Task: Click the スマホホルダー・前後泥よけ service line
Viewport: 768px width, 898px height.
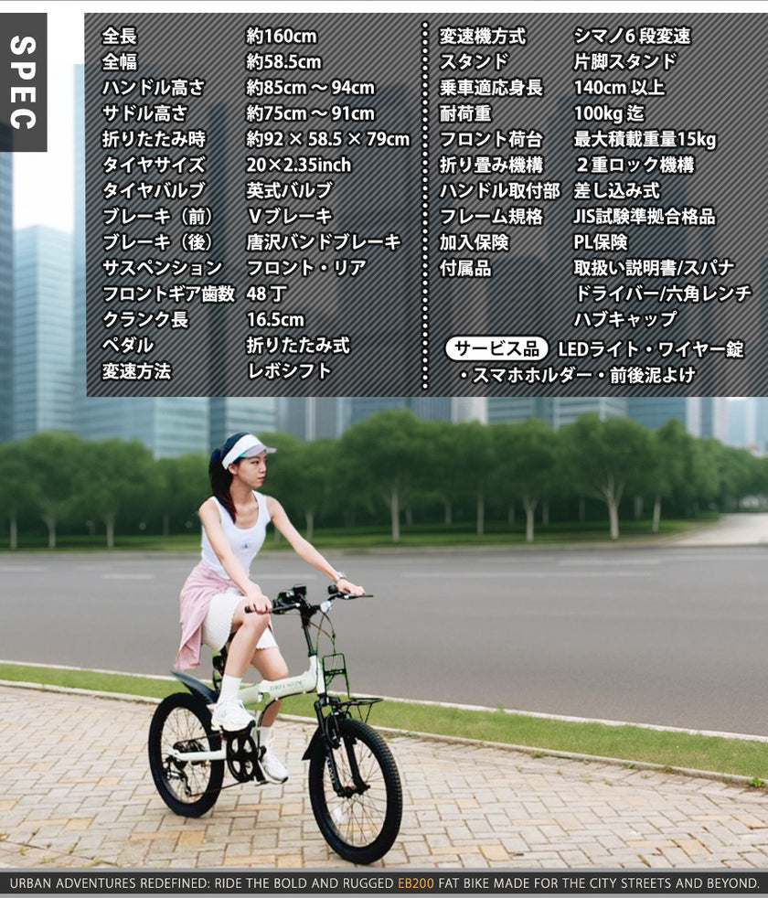Action: (x=577, y=375)
